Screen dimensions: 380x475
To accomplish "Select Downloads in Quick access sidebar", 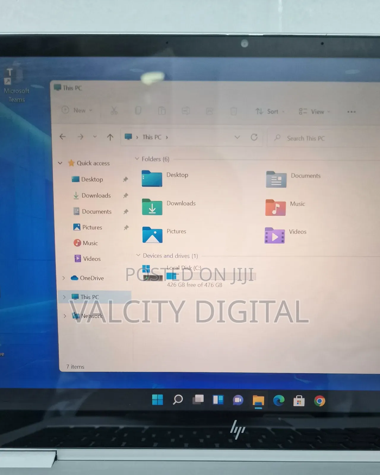I will pos(92,195).
